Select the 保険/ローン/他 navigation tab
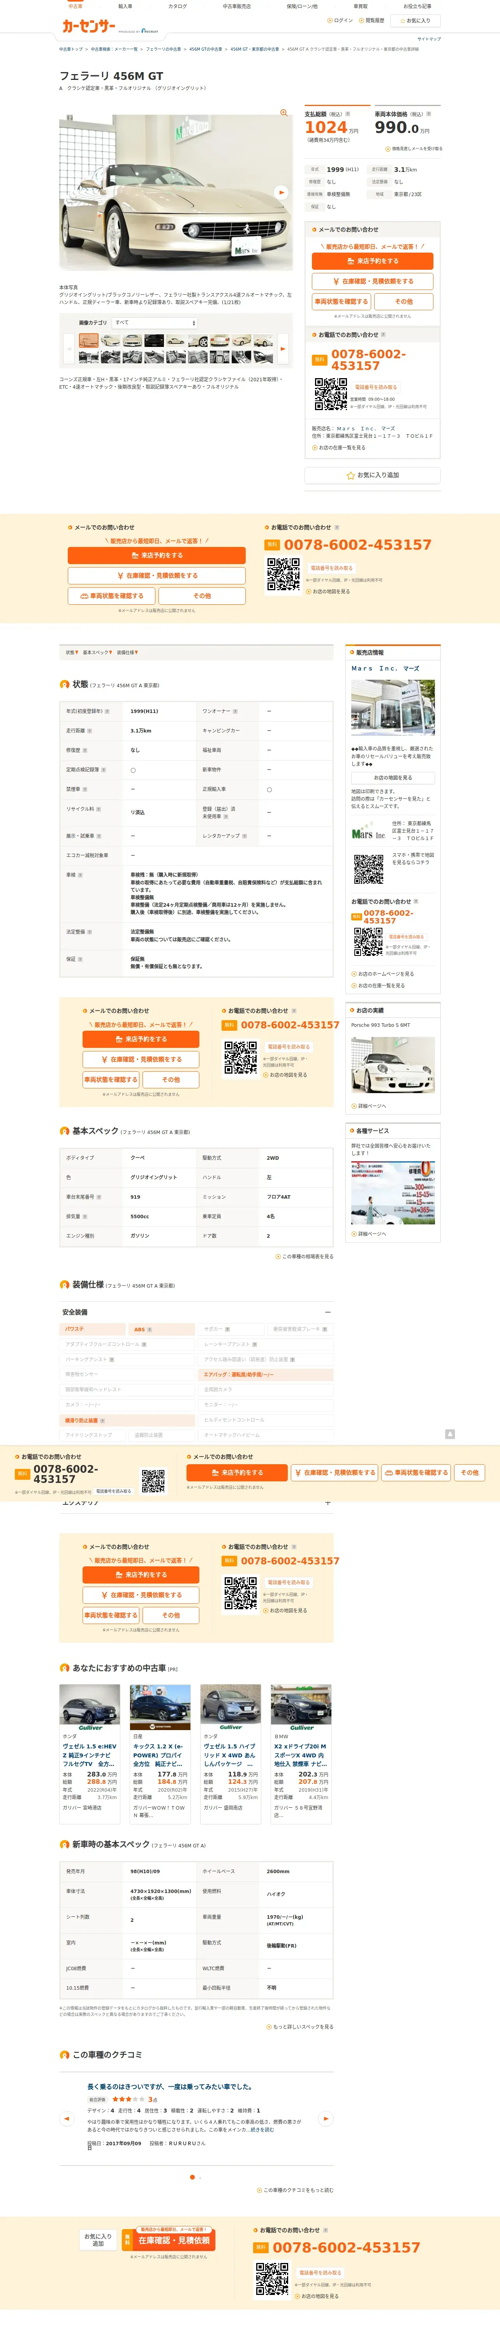The width and height of the screenshot is (500, 2339). [x=302, y=6]
